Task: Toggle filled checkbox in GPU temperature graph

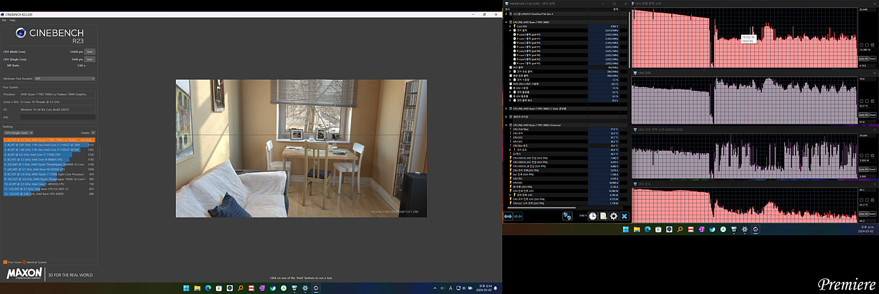Action: point(872,200)
